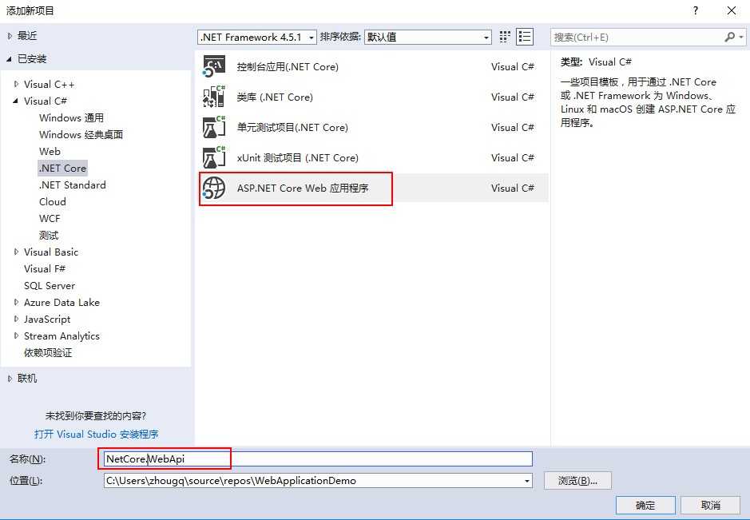Switch to the small icons grid view
This screenshot has width=750, height=520.
click(505, 37)
